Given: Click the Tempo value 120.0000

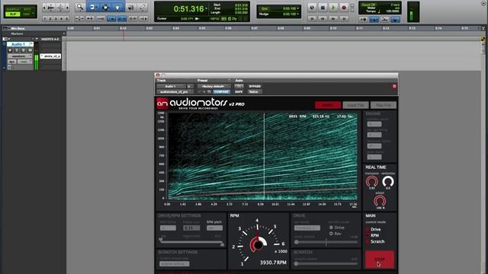Looking at the screenshot, I should pos(393,11).
